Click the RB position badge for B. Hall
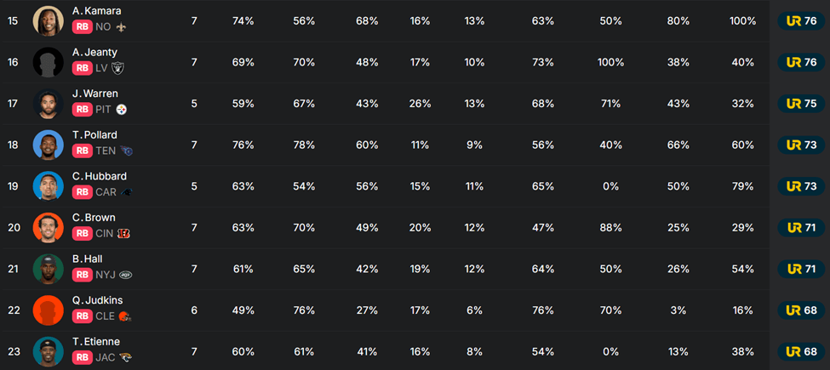Screen dimensions: 830x370 click(x=82, y=275)
